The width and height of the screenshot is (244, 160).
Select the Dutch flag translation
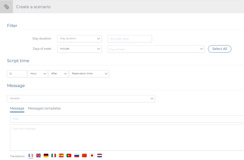pyautogui.click(x=100, y=155)
